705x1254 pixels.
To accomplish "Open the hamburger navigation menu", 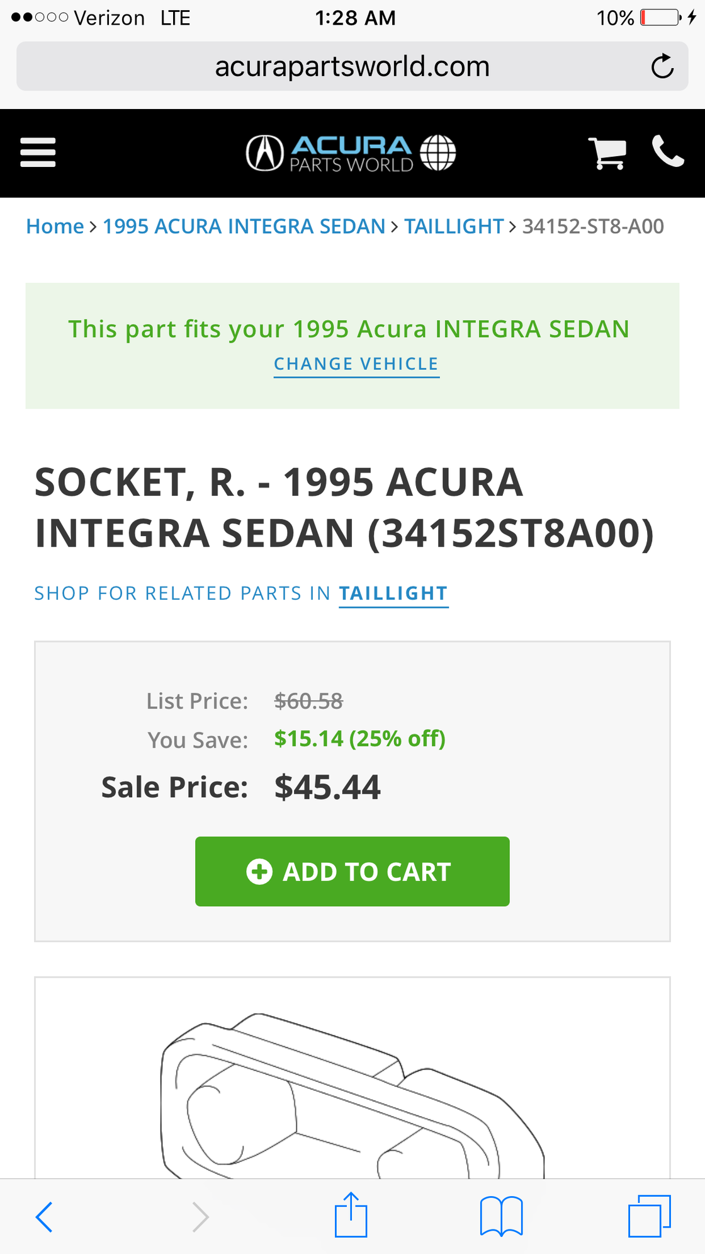I will [38, 152].
